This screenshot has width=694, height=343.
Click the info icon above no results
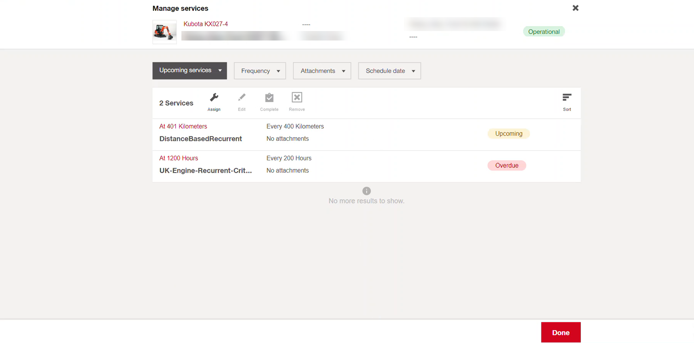pos(366,191)
